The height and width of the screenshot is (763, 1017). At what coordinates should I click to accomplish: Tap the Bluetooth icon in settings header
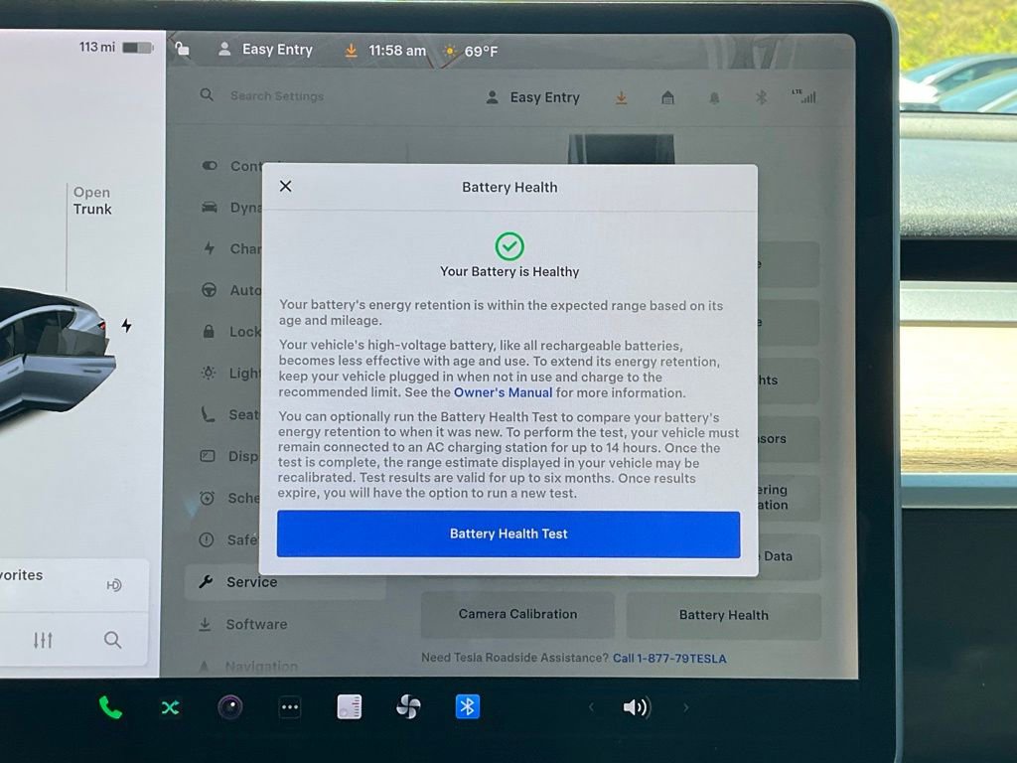coord(762,97)
